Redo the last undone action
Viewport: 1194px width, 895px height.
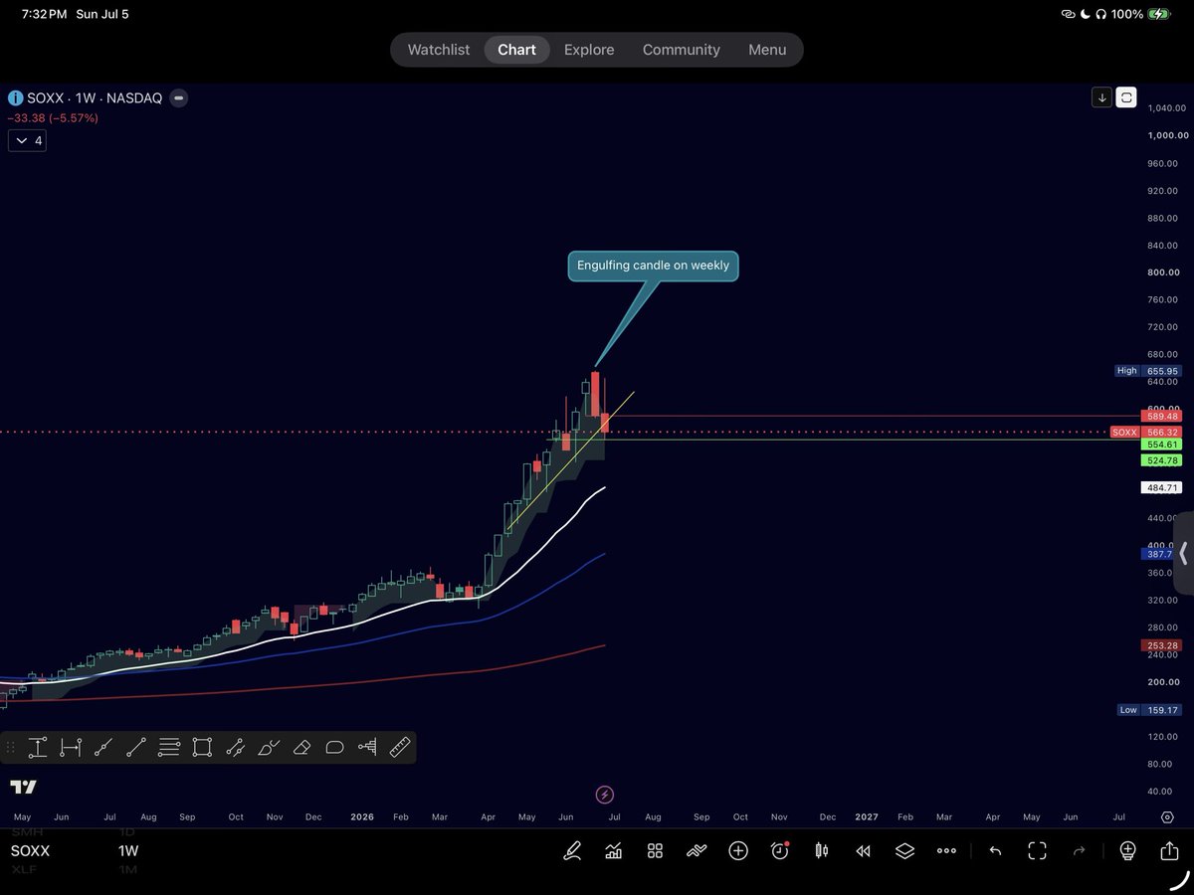coord(1079,850)
